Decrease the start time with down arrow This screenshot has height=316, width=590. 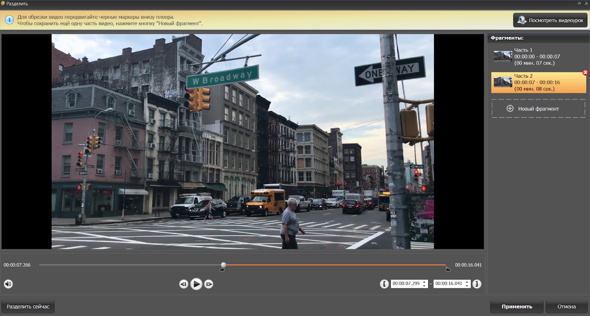click(424, 286)
